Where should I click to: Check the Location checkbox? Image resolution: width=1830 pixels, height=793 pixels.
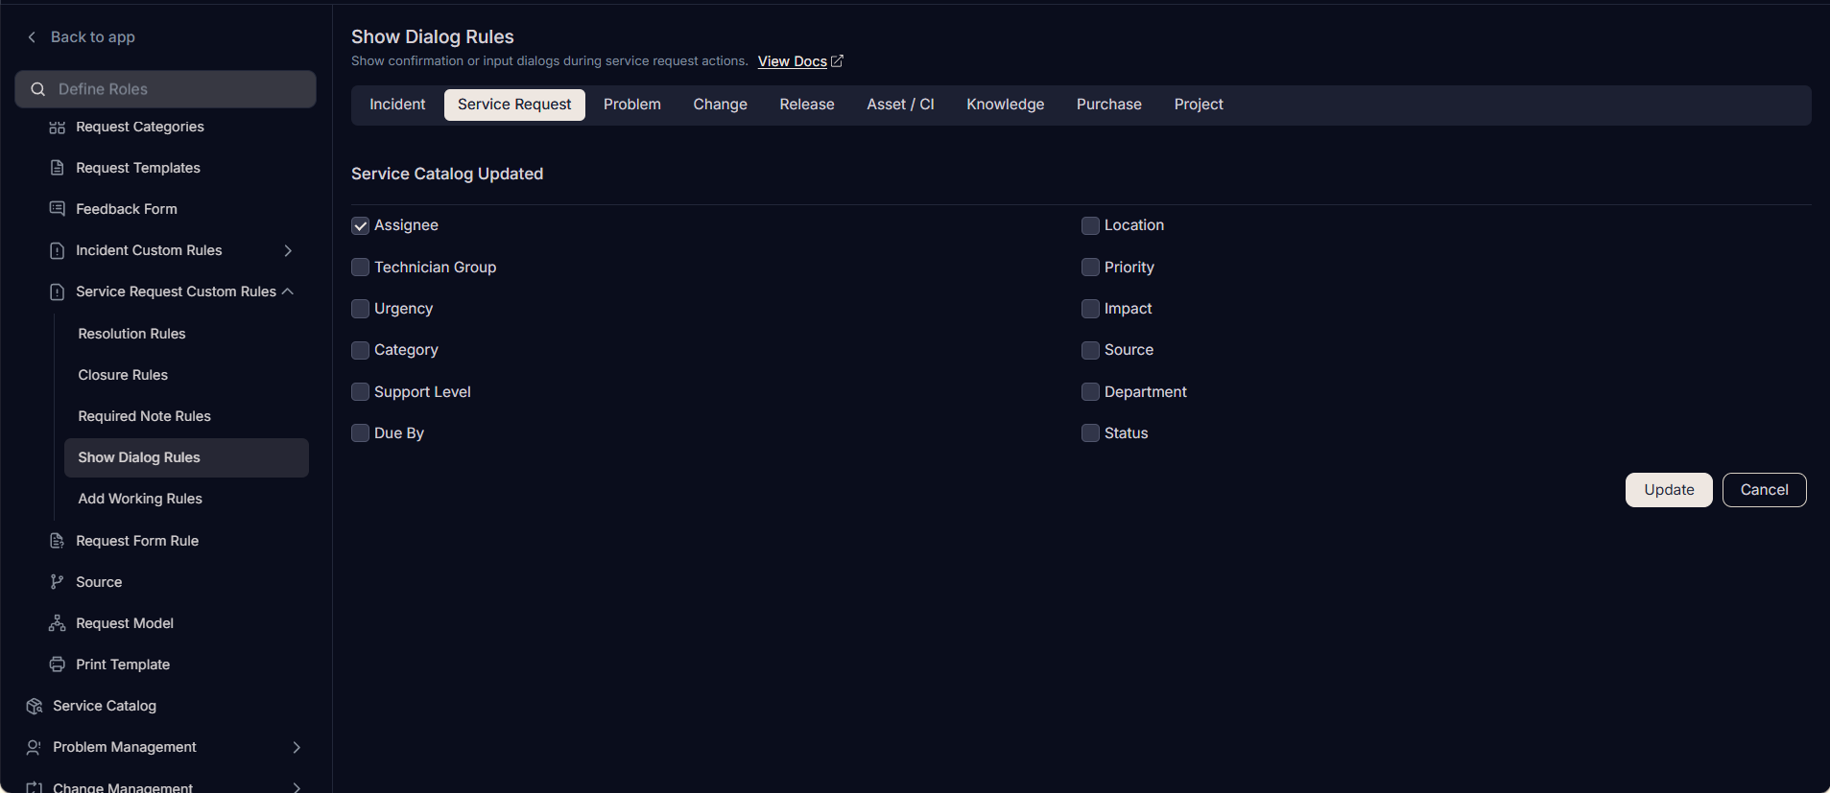(x=1090, y=225)
